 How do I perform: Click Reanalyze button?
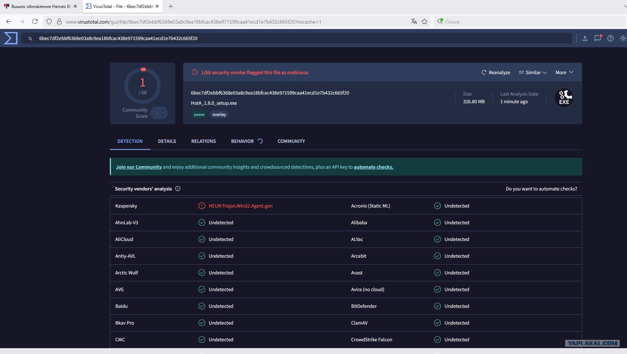[x=496, y=72]
